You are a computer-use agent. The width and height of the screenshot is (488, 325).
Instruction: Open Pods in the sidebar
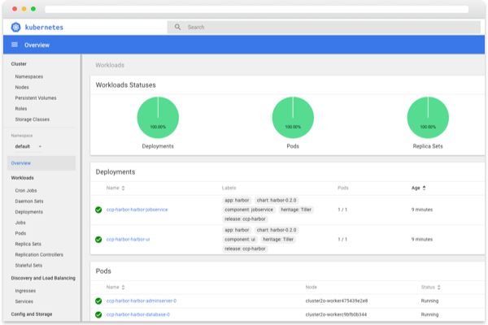(20, 233)
